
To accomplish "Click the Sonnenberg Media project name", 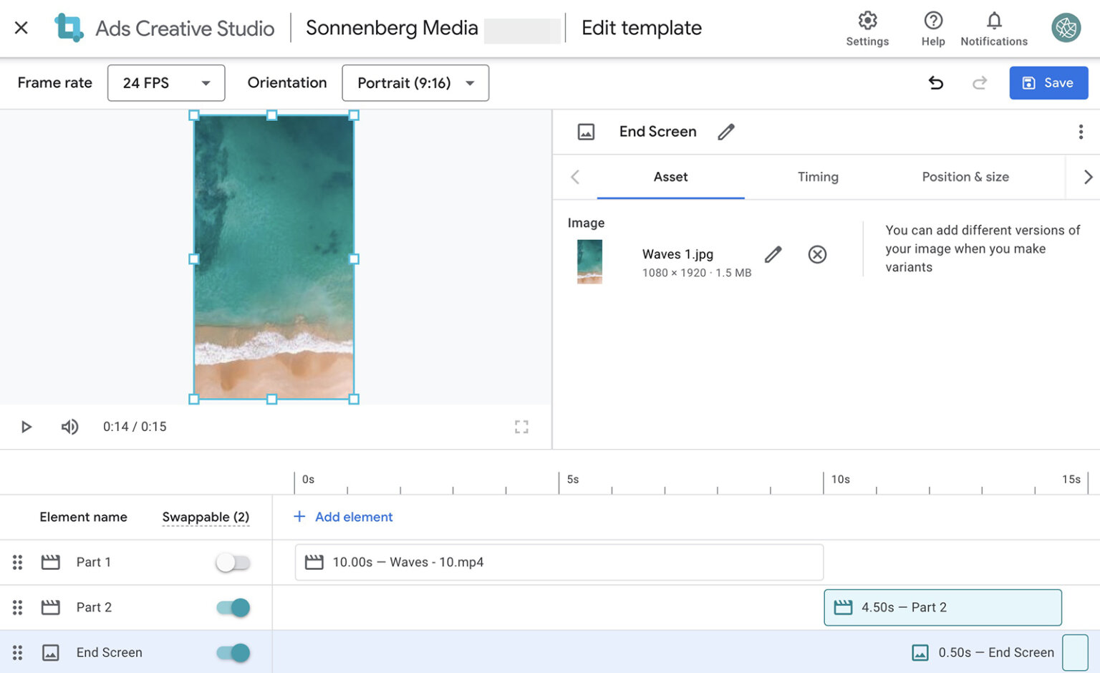I will (392, 28).
